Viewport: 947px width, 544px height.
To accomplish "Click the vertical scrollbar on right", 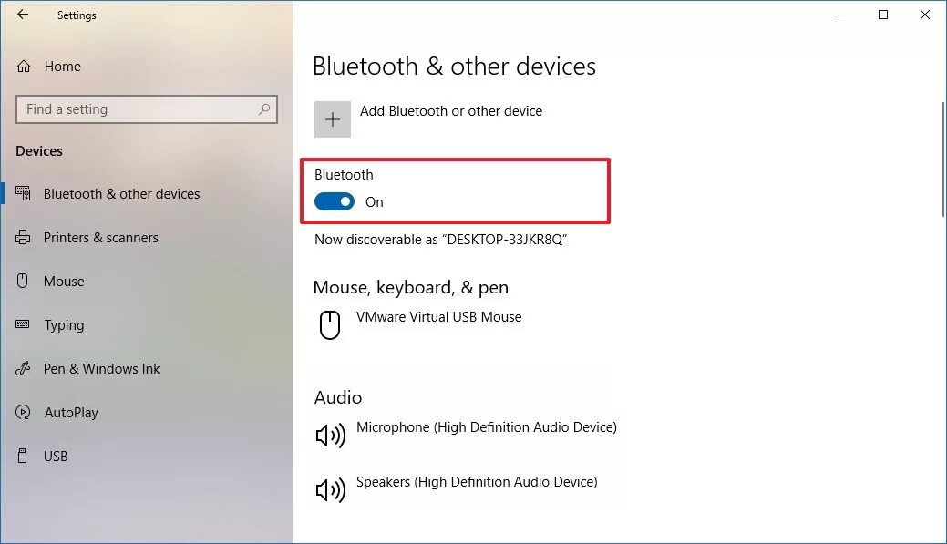I will [942, 160].
